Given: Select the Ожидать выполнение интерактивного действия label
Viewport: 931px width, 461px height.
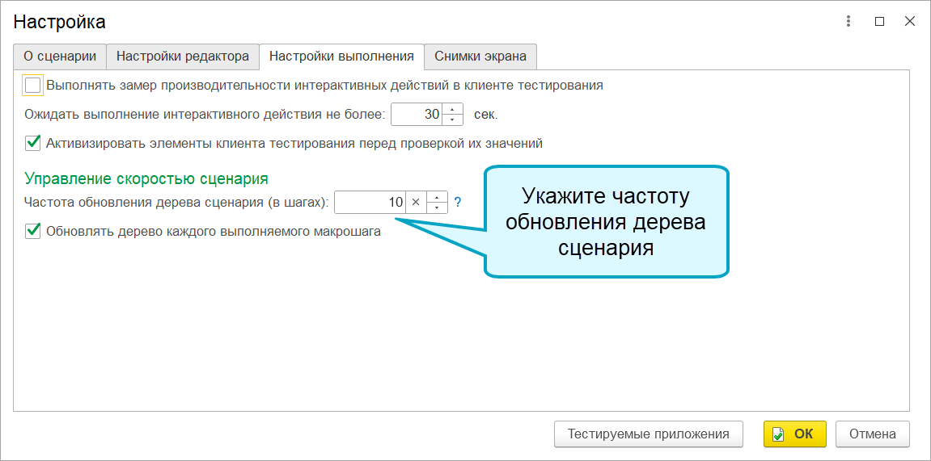Looking at the screenshot, I should [205, 115].
